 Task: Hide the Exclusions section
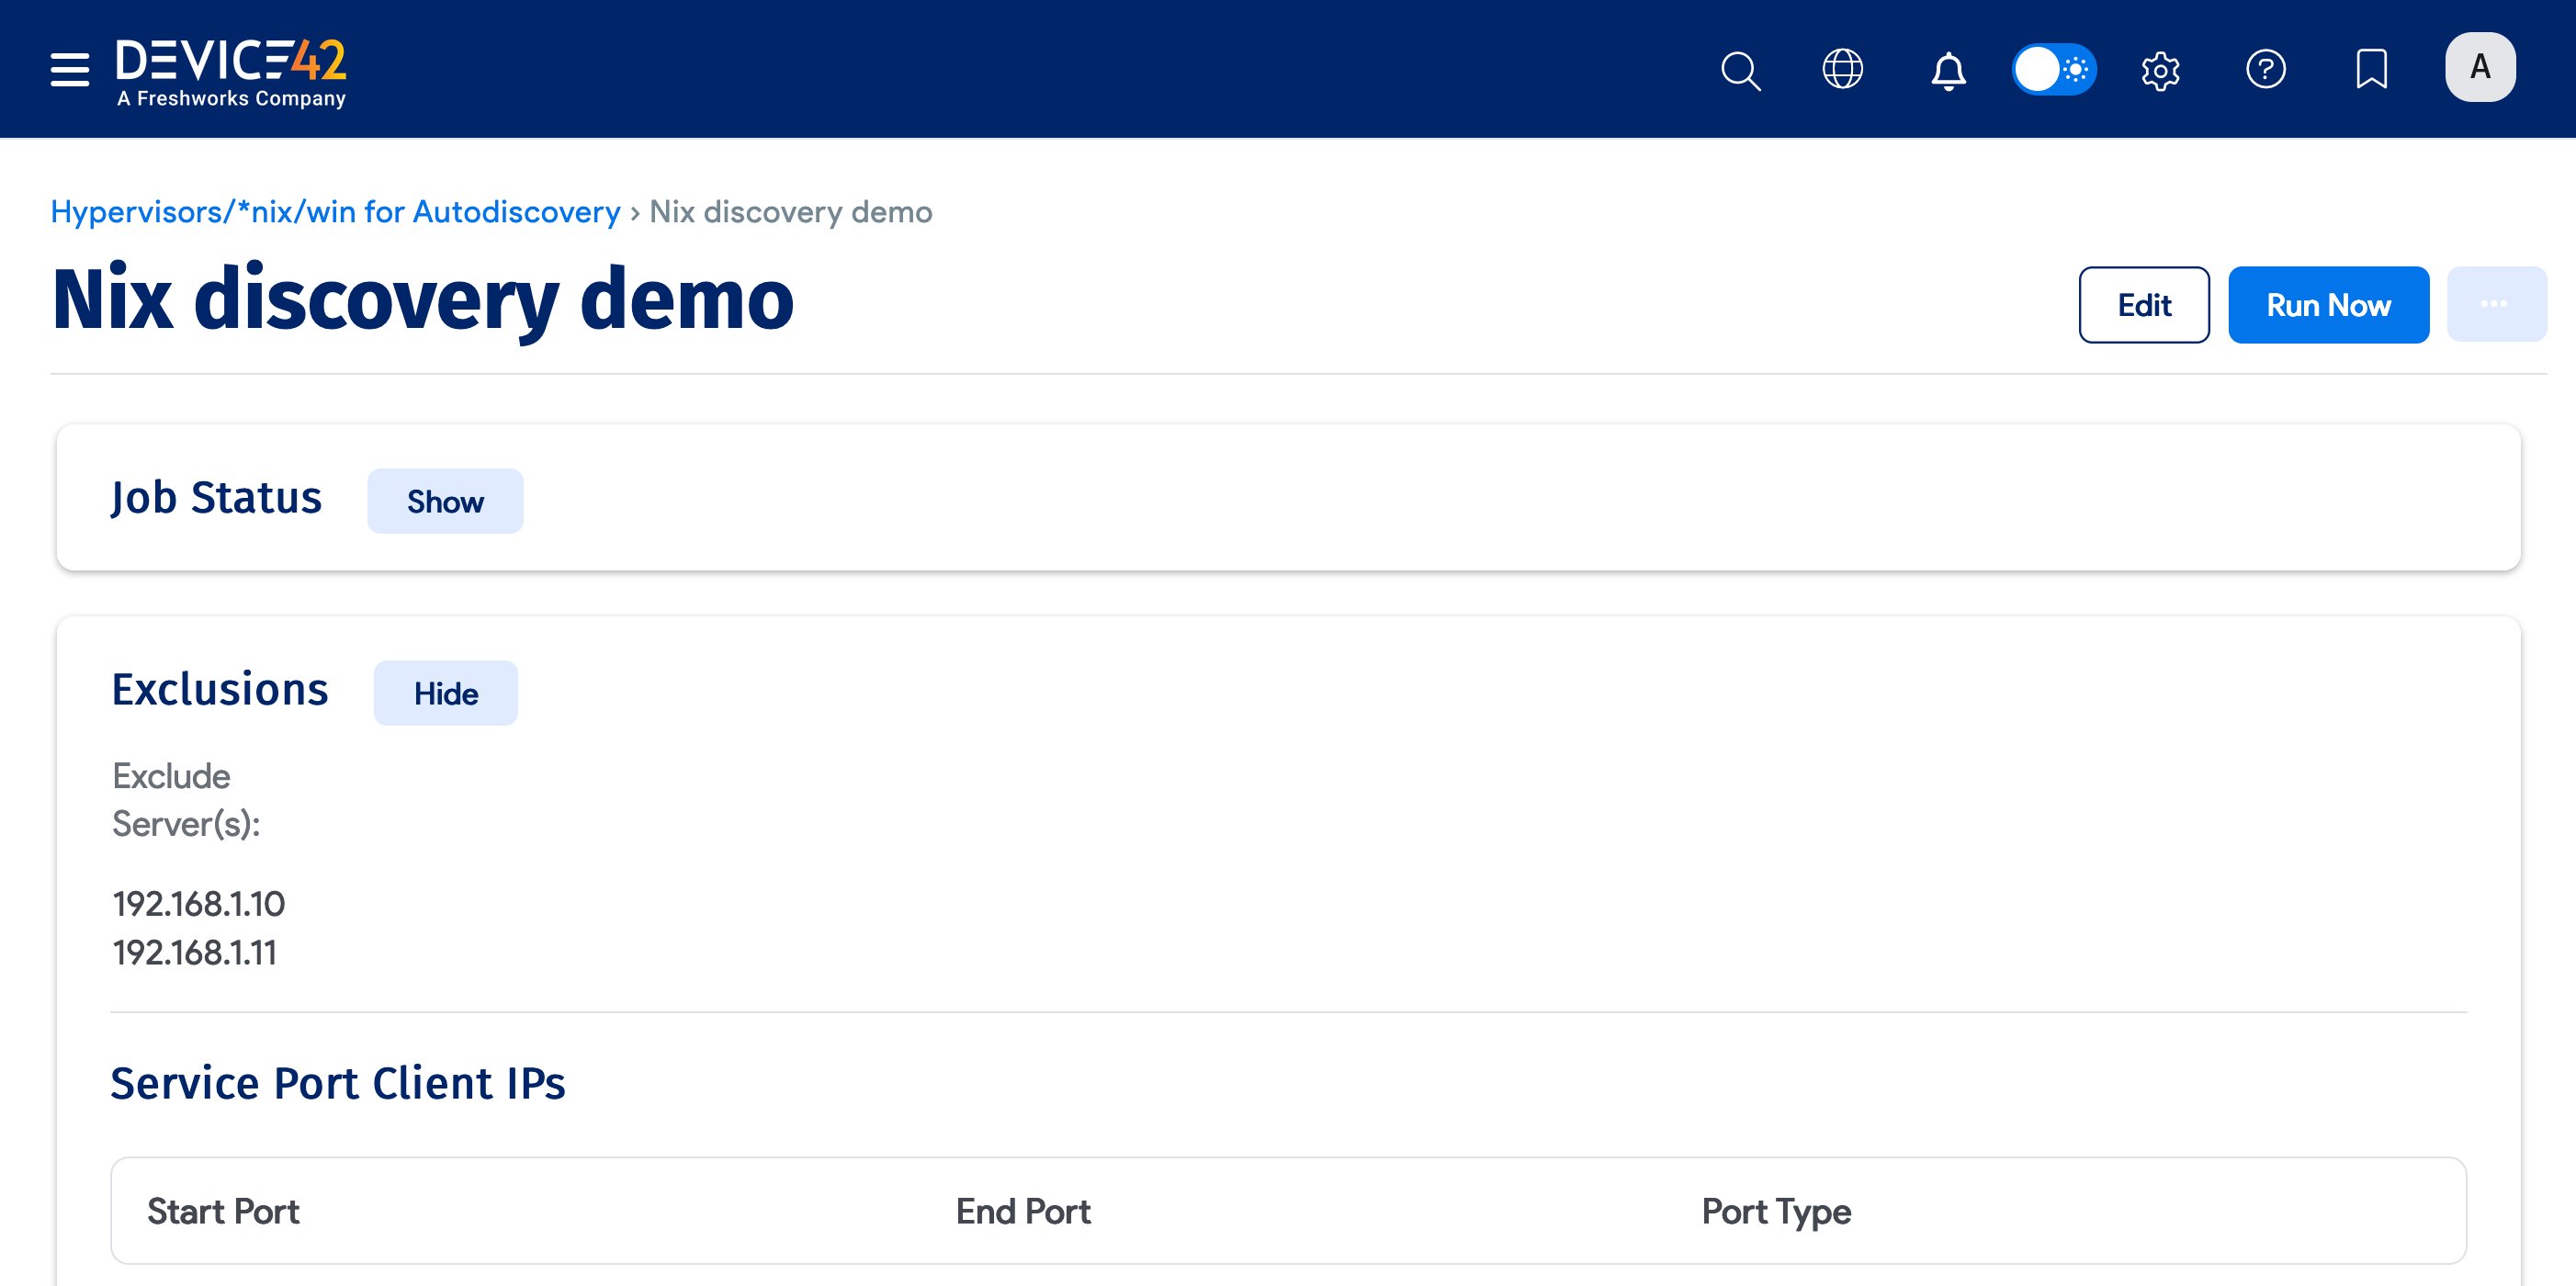[445, 692]
